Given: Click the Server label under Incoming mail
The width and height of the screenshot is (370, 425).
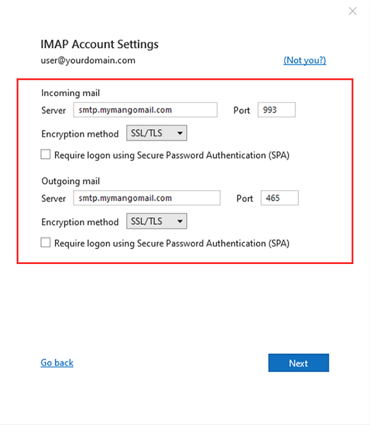Looking at the screenshot, I should [54, 110].
